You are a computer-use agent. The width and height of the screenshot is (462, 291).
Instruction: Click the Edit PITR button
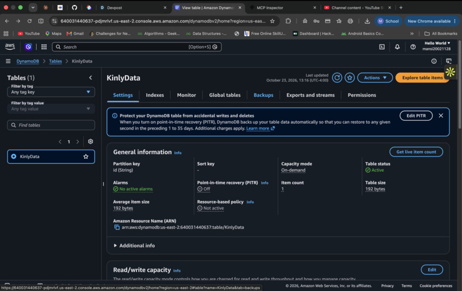point(416,116)
